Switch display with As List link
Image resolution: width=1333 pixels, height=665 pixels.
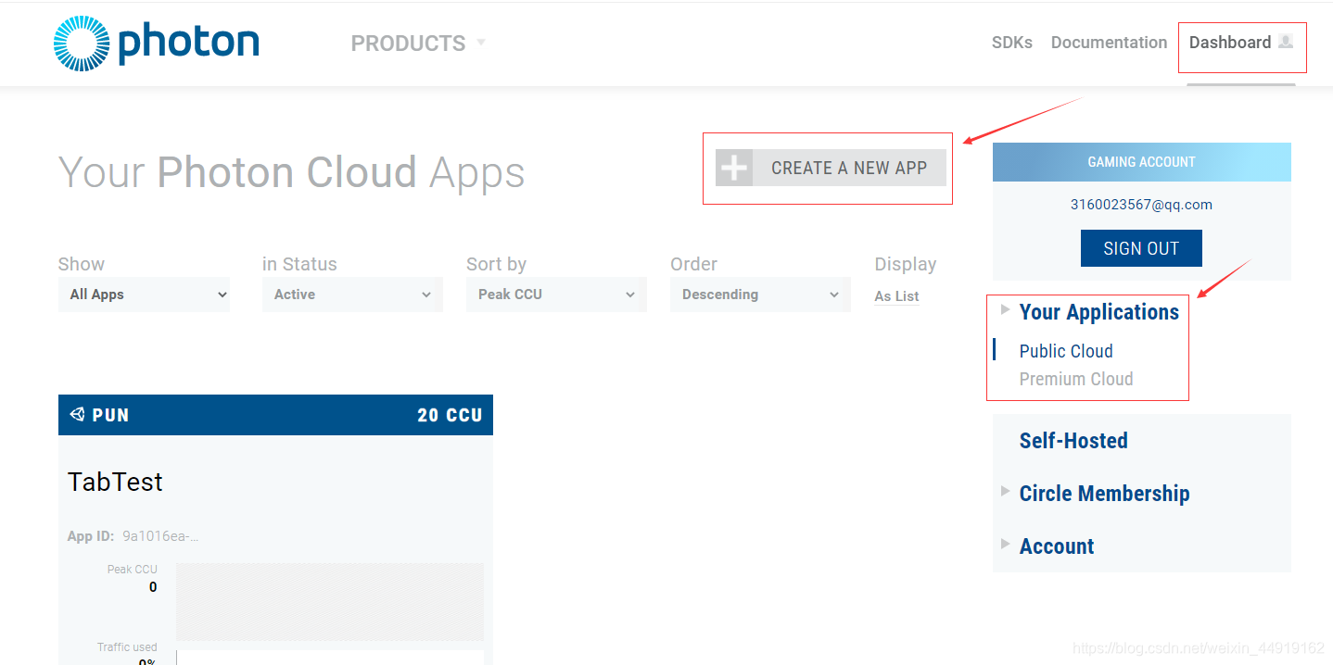896,296
